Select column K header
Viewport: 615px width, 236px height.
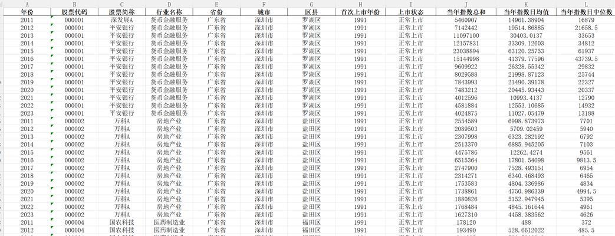(526, 4)
